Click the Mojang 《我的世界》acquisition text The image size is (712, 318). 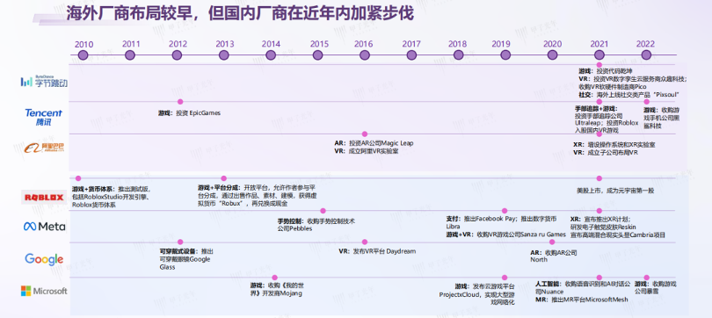[276, 289]
